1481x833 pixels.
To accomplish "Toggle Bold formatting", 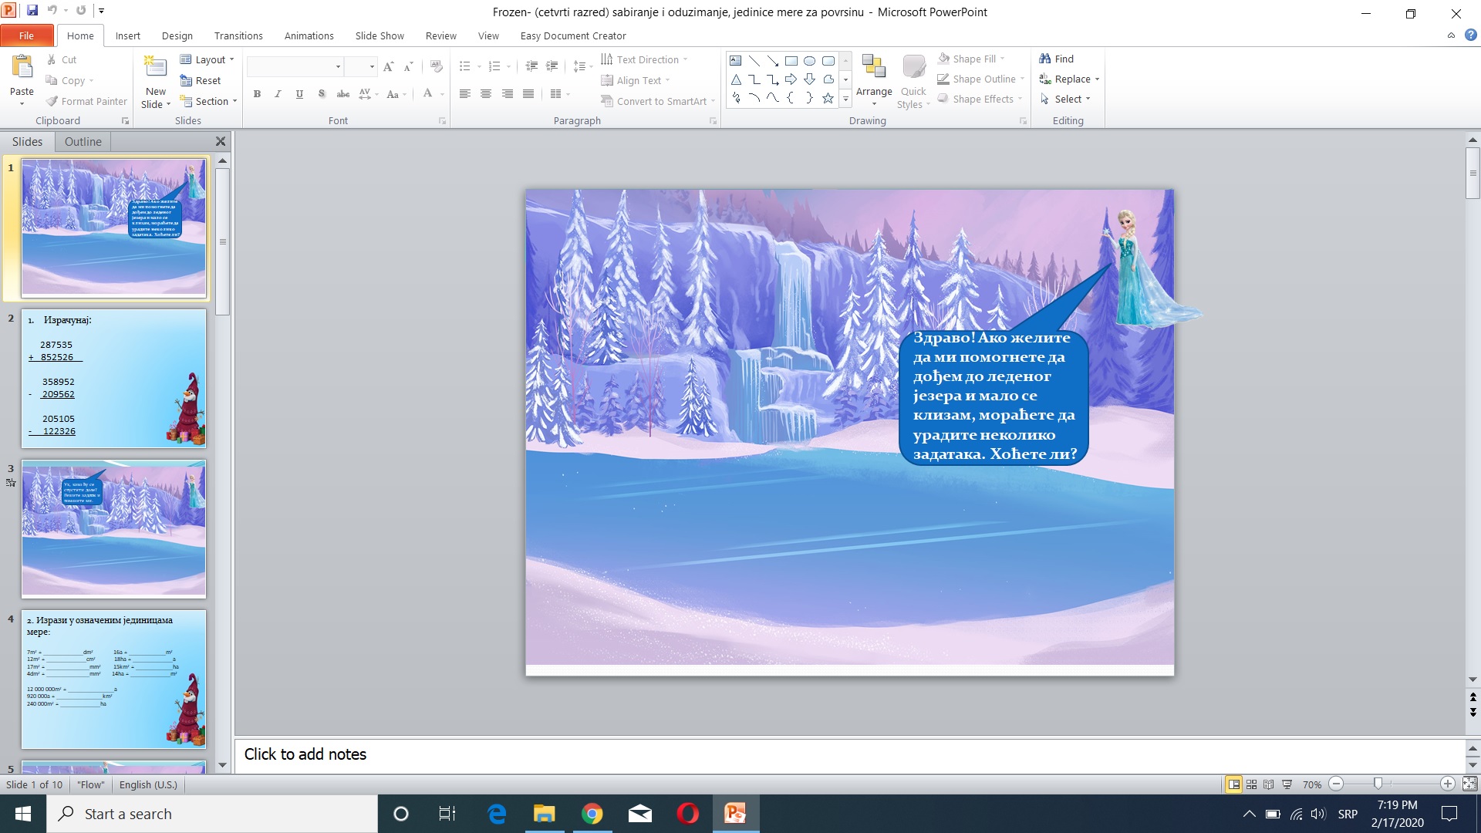I will pyautogui.click(x=257, y=94).
